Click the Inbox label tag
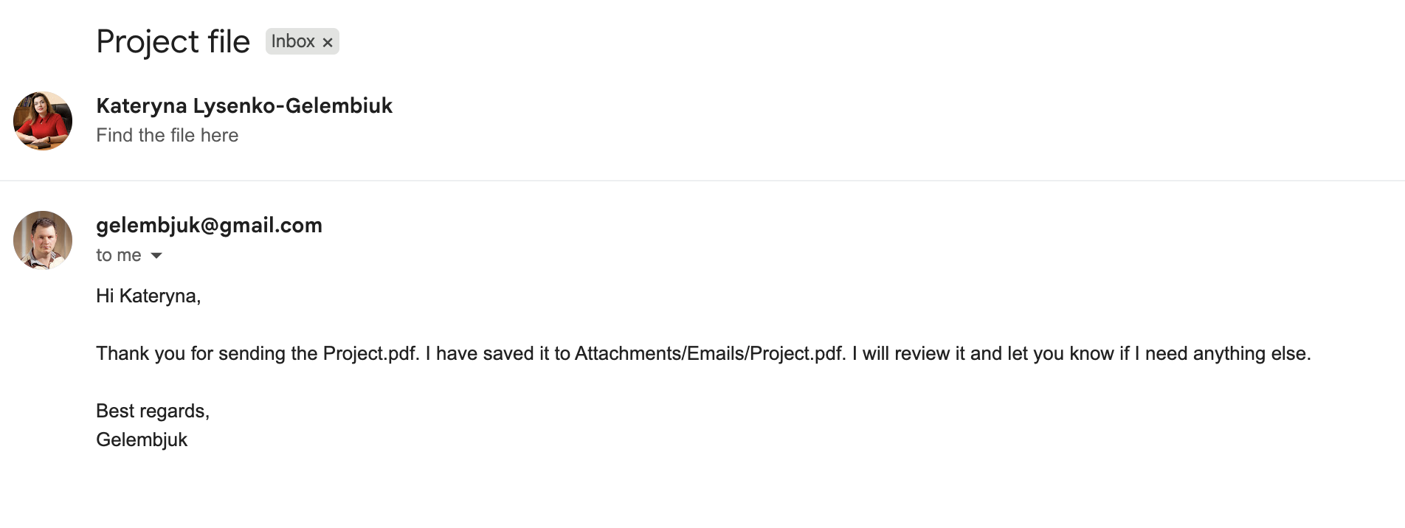1405x528 pixels. 293,41
